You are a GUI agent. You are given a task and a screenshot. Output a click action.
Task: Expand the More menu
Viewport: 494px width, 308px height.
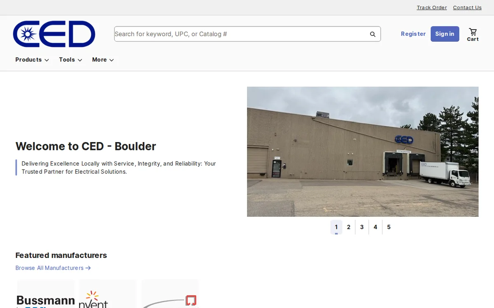pyautogui.click(x=103, y=60)
